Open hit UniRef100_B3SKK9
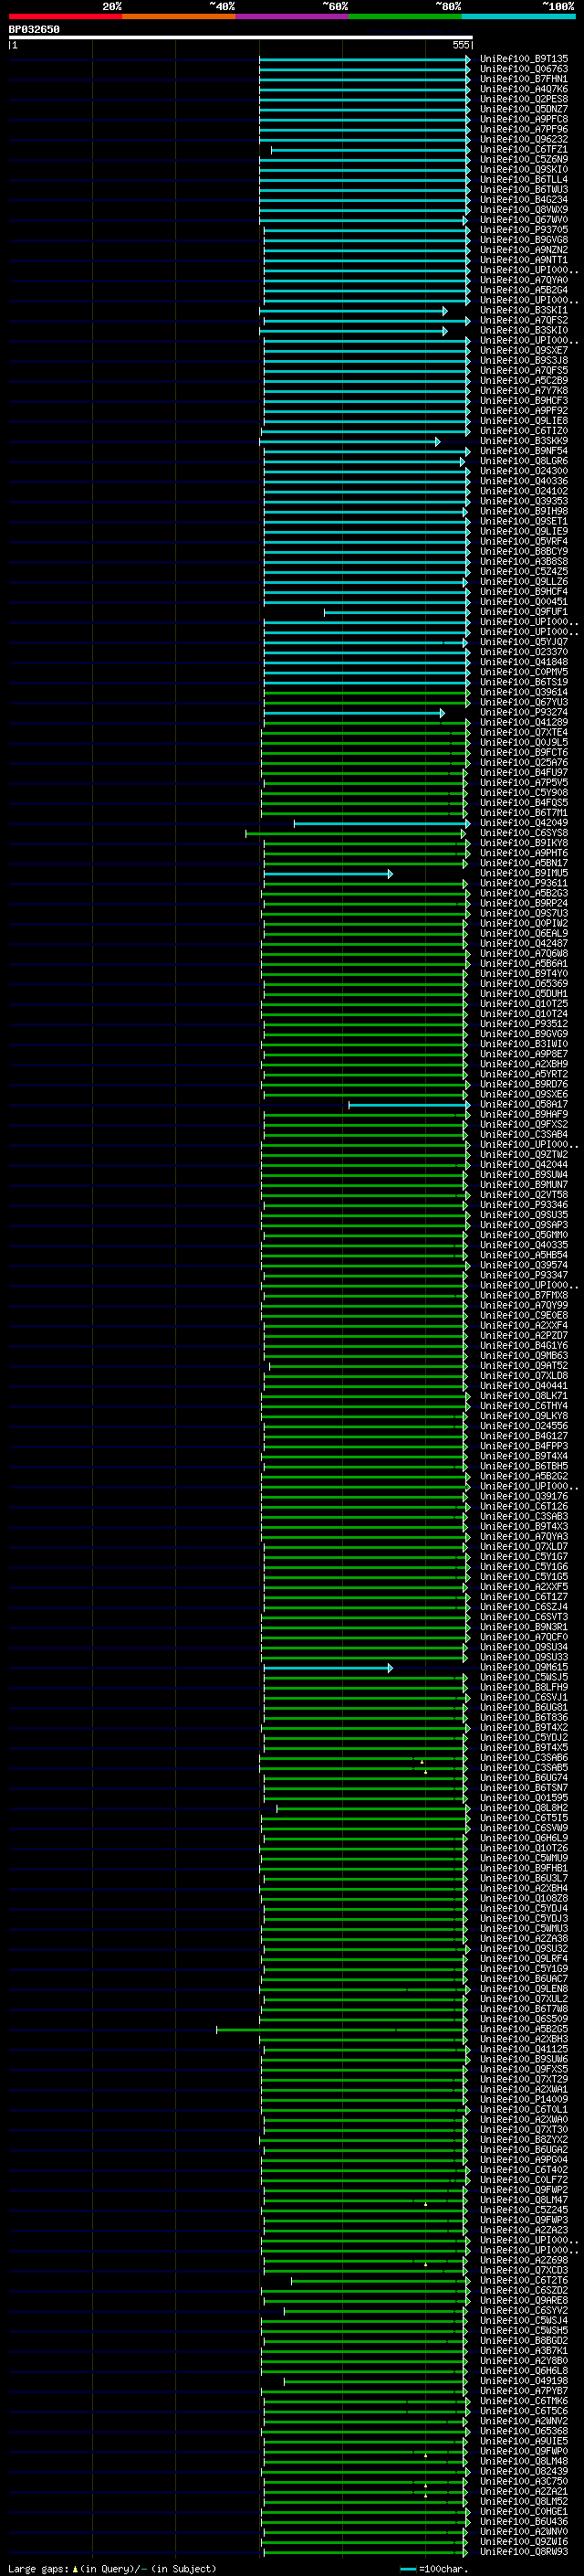 (x=524, y=441)
